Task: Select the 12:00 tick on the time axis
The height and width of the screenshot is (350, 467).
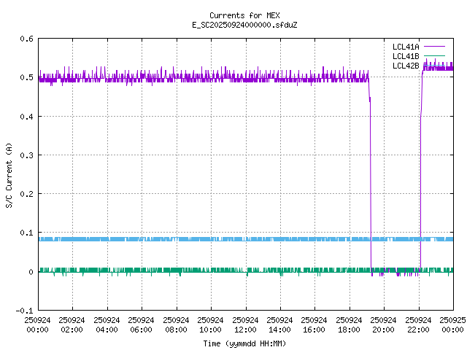Action: click(x=246, y=324)
